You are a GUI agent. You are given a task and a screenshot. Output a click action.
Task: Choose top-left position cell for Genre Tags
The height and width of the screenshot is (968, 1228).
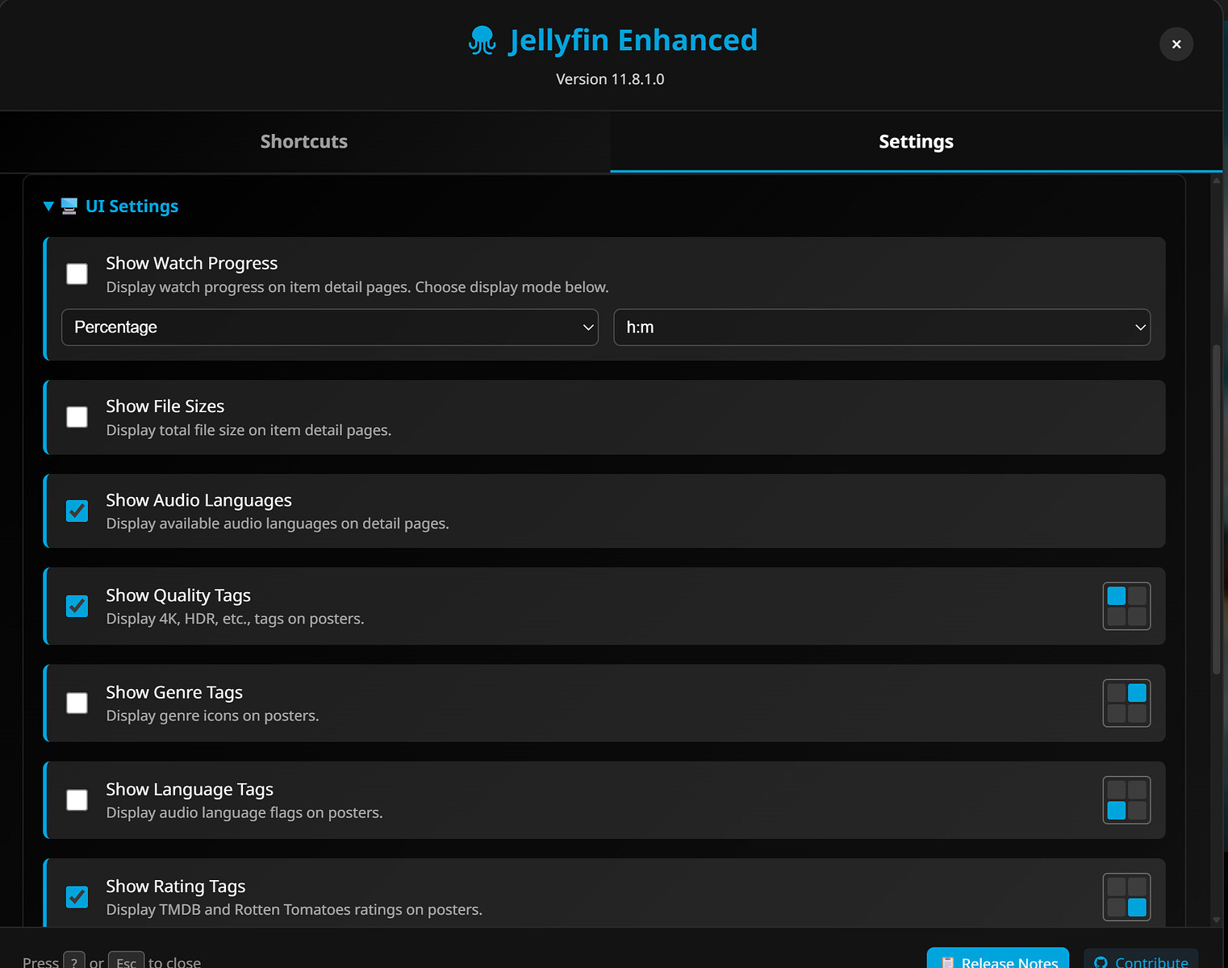[1117, 693]
